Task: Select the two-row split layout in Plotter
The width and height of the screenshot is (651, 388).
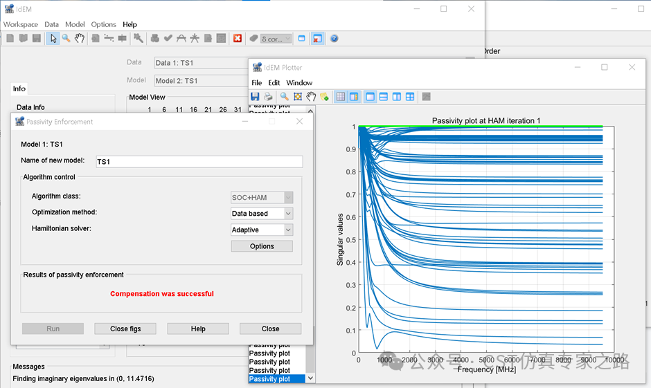Action: click(383, 97)
